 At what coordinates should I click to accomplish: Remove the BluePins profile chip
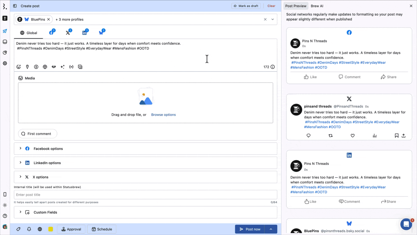pos(49,20)
